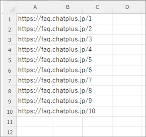Screen dimensions: 146x137
Task: Select empty cell D1
Action: tap(127, 19)
